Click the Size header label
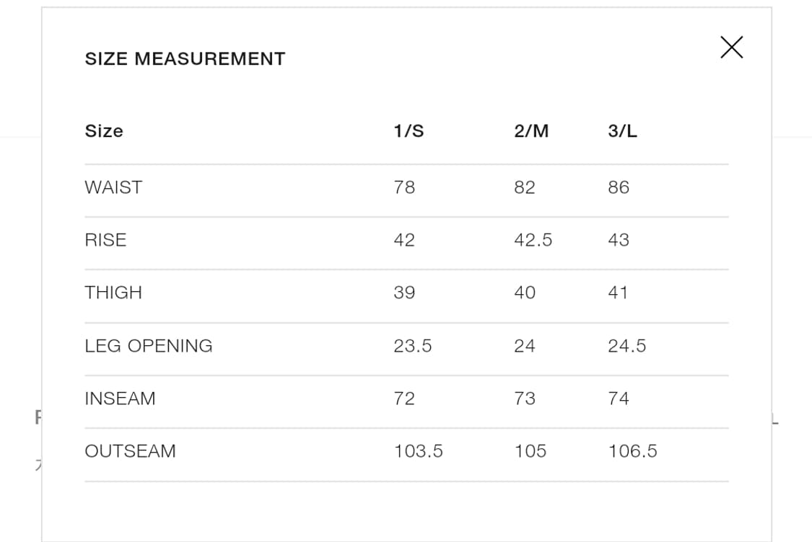The width and height of the screenshot is (812, 542). pyautogui.click(x=104, y=131)
